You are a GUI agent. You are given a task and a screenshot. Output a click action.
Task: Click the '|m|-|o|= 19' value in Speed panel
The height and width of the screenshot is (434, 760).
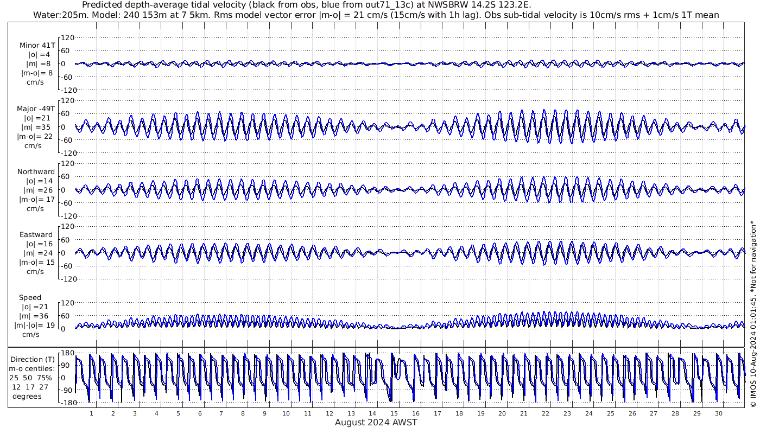click(34, 325)
